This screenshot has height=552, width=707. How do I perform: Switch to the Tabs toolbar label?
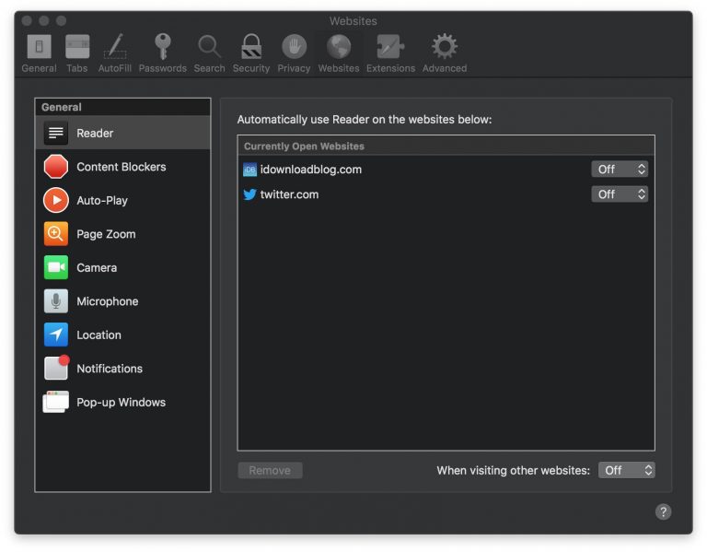[77, 68]
